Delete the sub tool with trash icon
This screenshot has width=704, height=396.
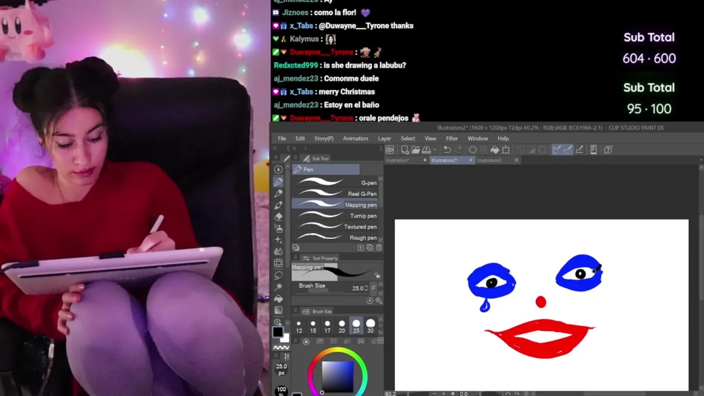[x=379, y=248]
